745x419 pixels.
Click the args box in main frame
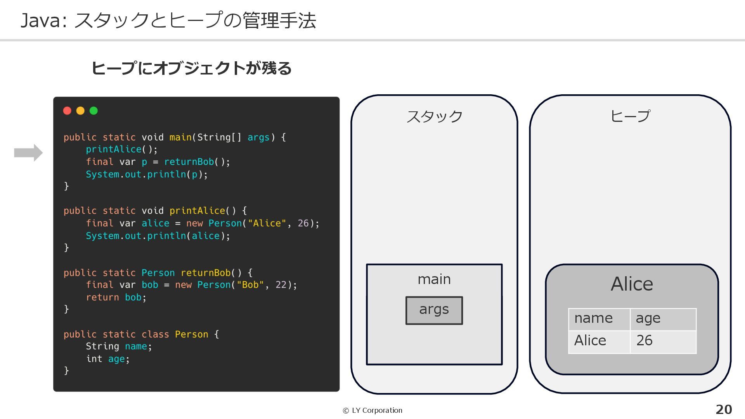click(434, 310)
